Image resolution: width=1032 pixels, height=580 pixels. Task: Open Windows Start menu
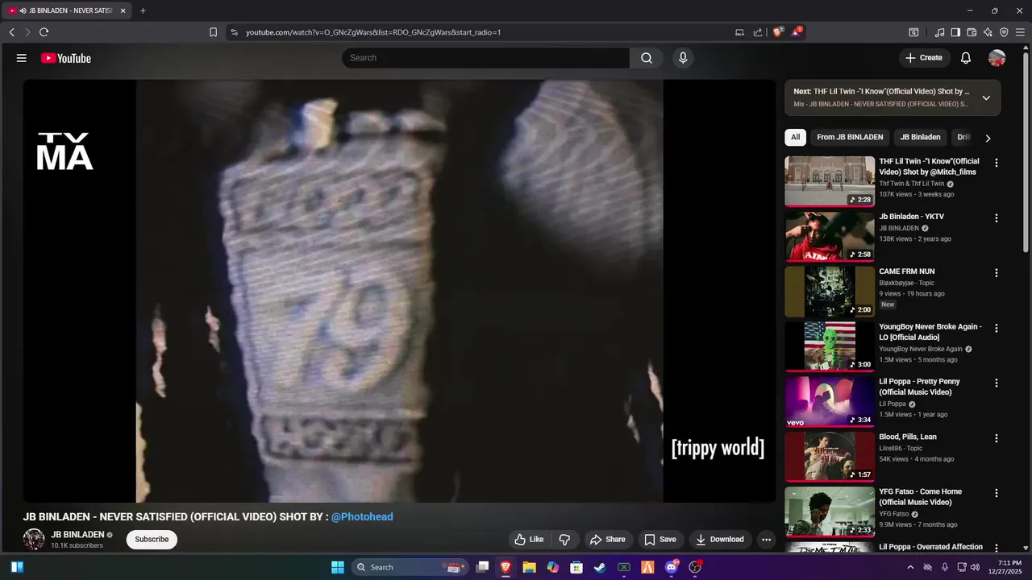pyautogui.click(x=338, y=567)
